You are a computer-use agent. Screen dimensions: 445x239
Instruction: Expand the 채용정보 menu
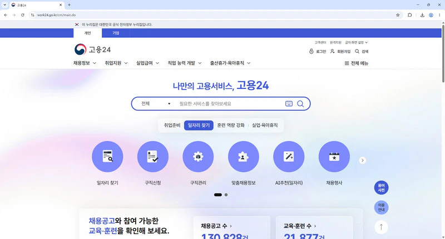coord(85,63)
